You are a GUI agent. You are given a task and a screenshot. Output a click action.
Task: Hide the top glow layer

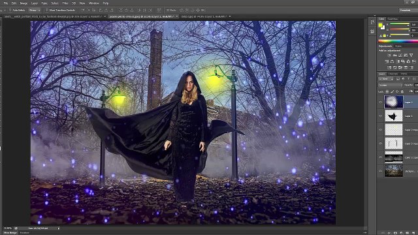380,102
